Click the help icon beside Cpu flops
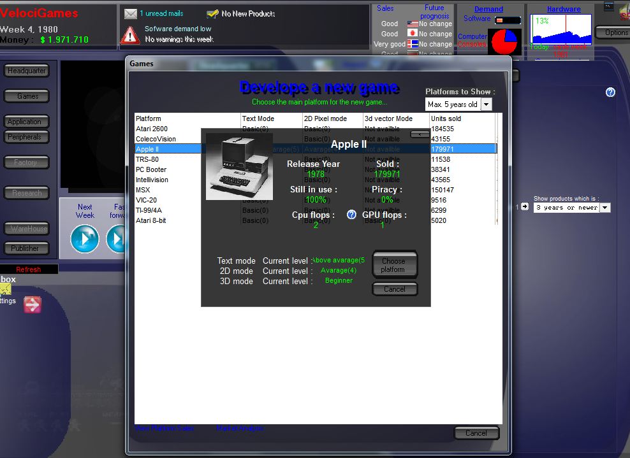 pyautogui.click(x=351, y=215)
